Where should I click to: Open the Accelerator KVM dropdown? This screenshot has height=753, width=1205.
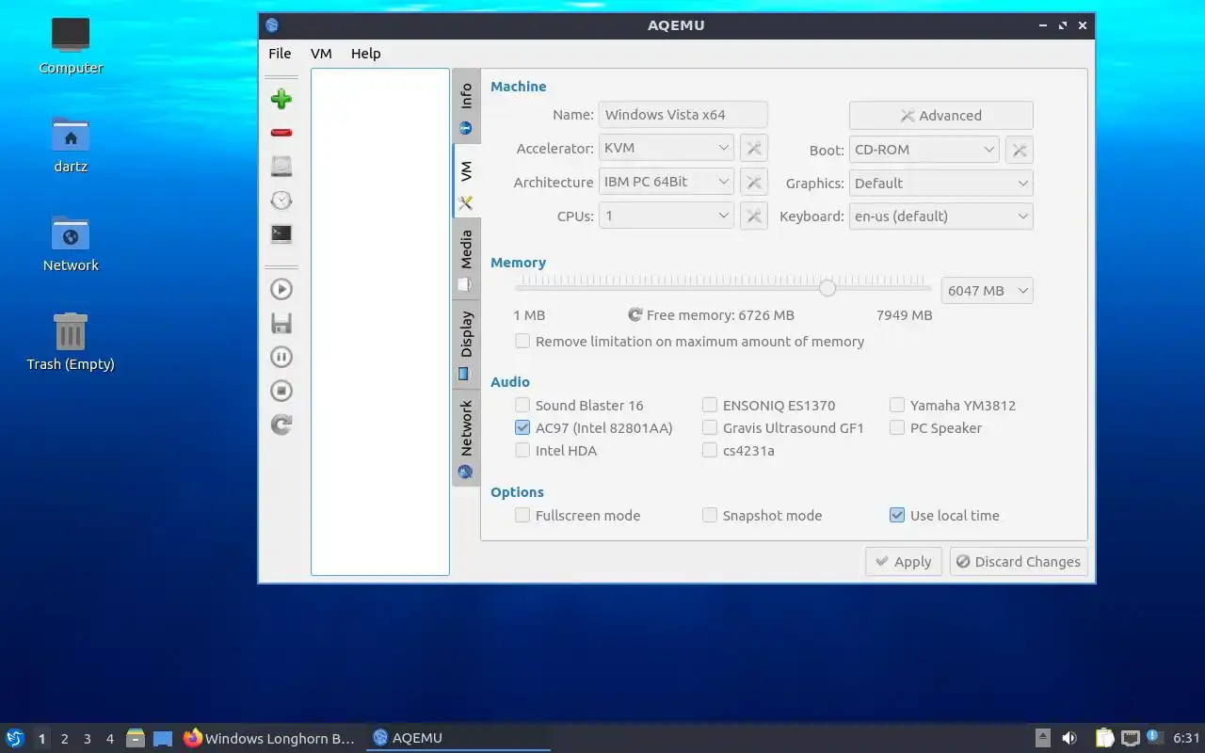(666, 148)
